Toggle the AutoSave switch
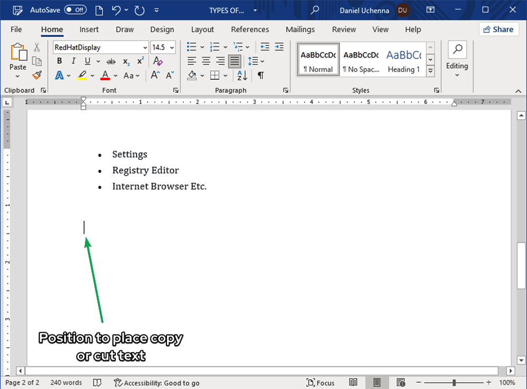 pos(75,10)
